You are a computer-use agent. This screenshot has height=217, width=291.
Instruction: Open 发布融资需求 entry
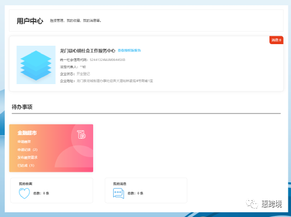click(27, 158)
